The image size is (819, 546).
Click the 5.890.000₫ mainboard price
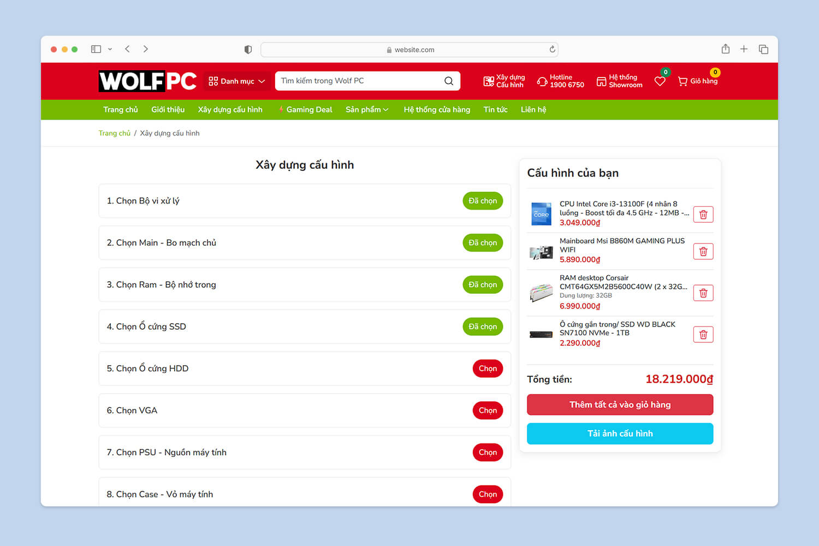coord(580,260)
